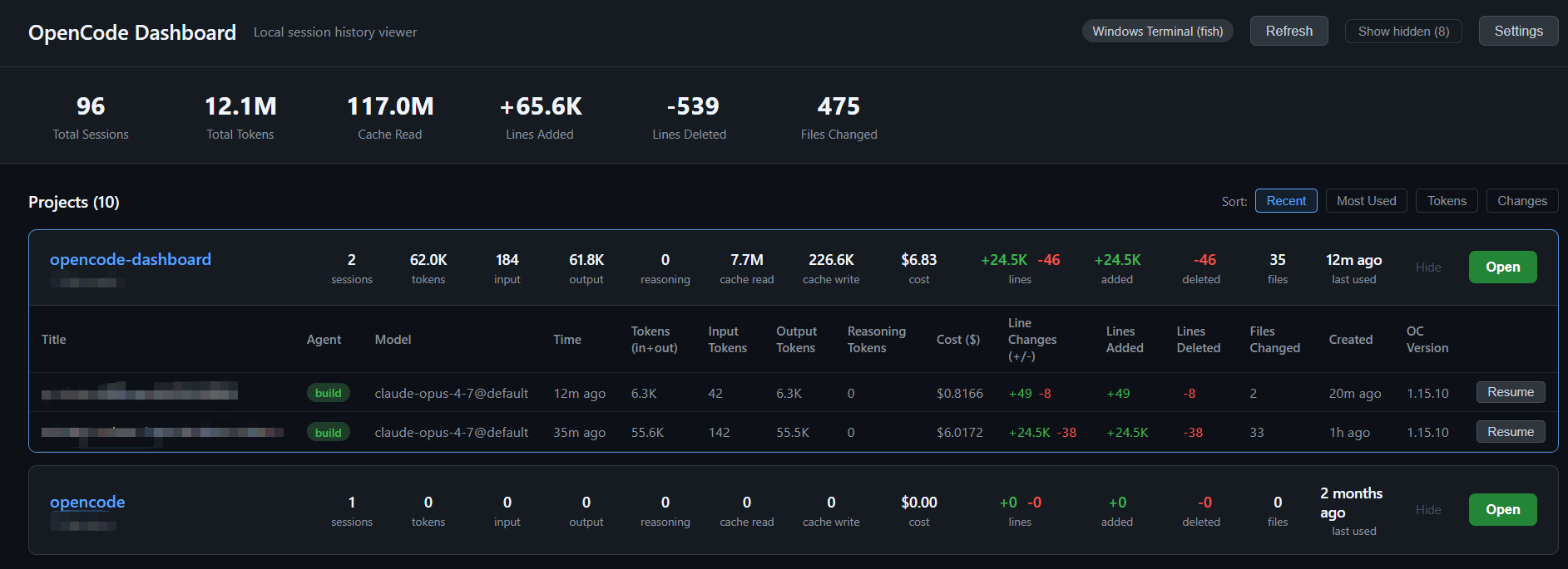The image size is (1568, 569).
Task: Click model name in the 35m ago row
Action: tap(451, 432)
